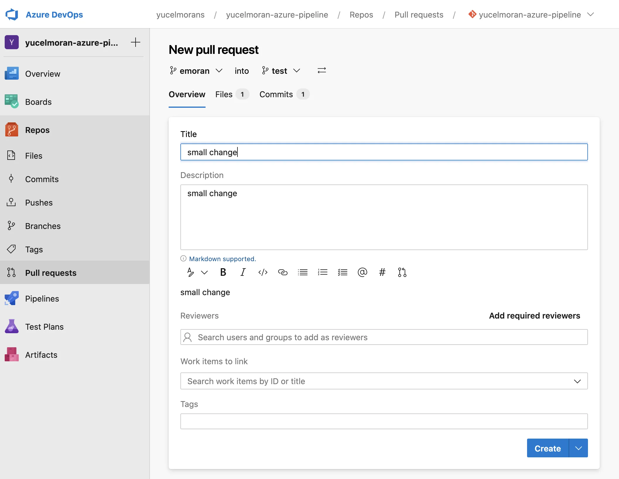Click the header formatting icon
Viewport: 619px width, 479px height.
[x=190, y=272]
